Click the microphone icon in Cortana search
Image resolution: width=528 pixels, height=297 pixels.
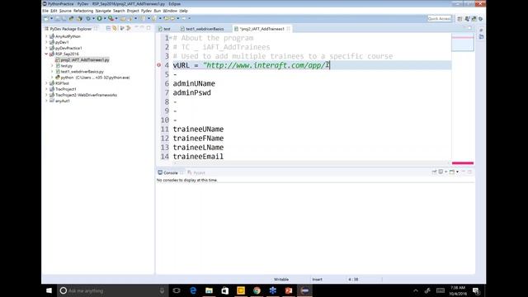pyautogui.click(x=162, y=290)
